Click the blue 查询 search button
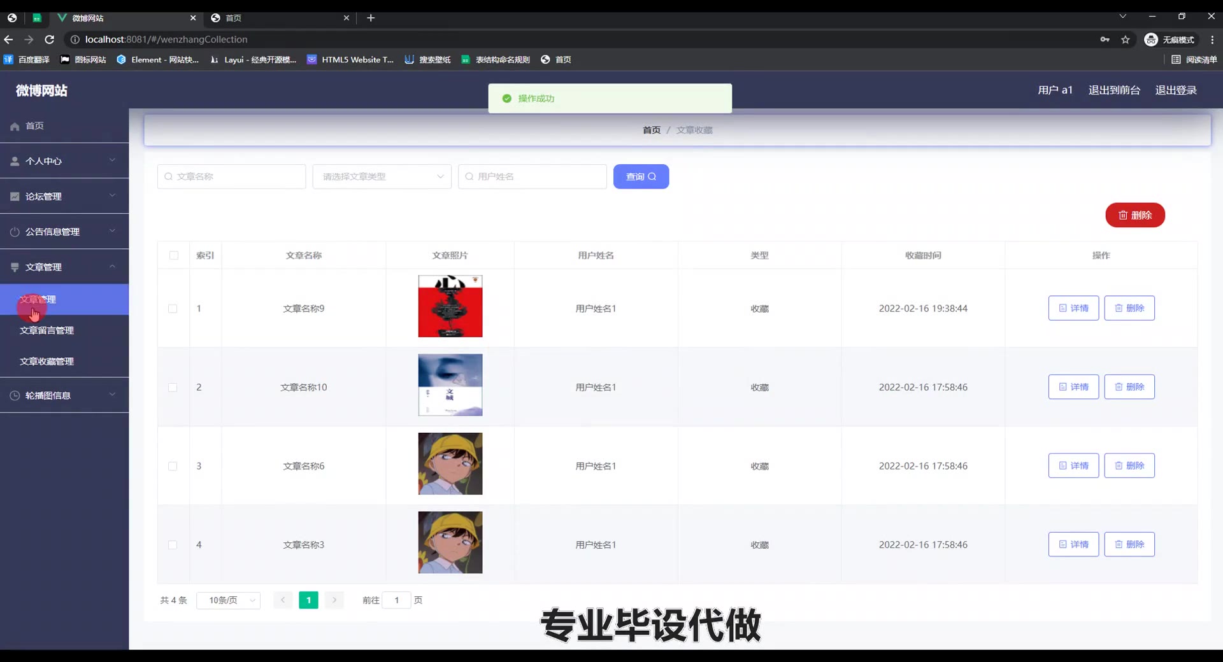 pyautogui.click(x=641, y=176)
